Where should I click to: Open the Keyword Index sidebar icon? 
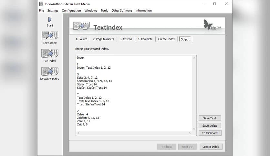click(50, 71)
